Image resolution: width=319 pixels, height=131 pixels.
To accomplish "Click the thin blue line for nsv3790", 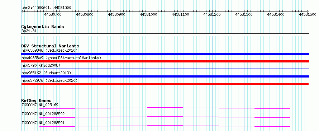I will tap(165, 69).
